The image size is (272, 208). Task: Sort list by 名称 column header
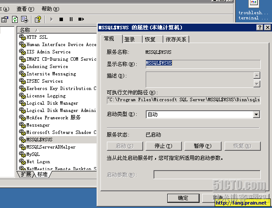click(x=57, y=30)
